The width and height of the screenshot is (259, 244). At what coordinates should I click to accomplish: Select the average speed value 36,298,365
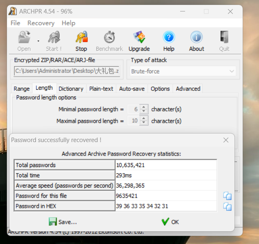[x=130, y=185]
